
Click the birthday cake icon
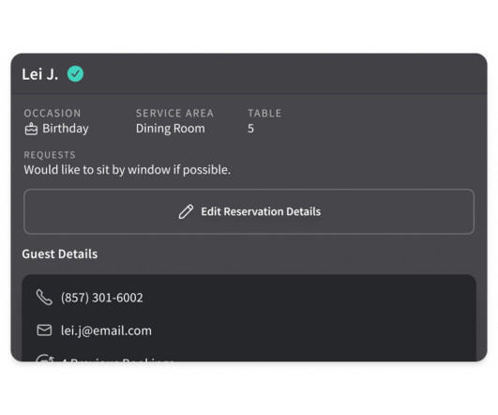coord(31,130)
